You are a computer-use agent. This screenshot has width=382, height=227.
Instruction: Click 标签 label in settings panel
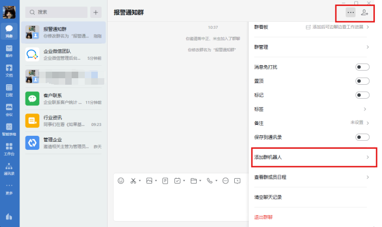pos(259,109)
